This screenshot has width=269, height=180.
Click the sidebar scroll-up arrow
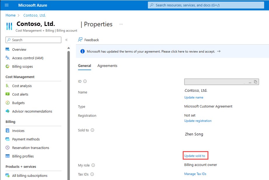pyautogui.click(x=68, y=48)
